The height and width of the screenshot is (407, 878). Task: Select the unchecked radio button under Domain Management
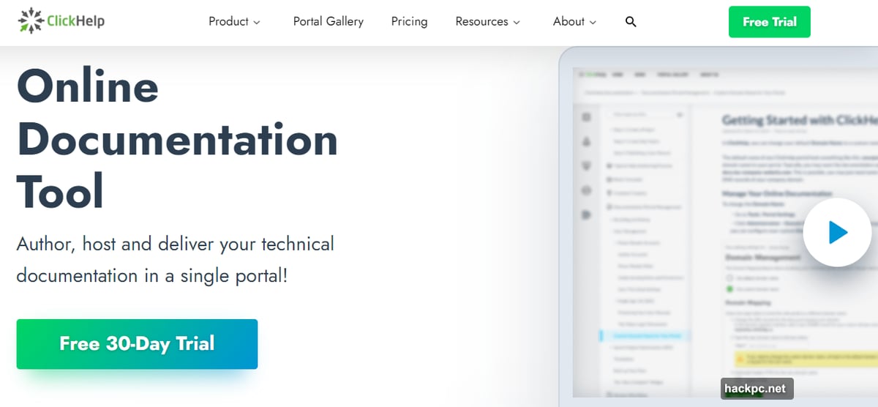coord(729,278)
